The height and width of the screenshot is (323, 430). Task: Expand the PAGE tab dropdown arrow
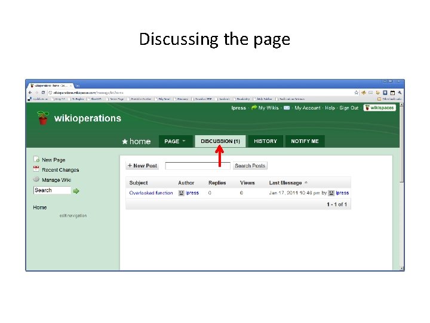[184, 141]
